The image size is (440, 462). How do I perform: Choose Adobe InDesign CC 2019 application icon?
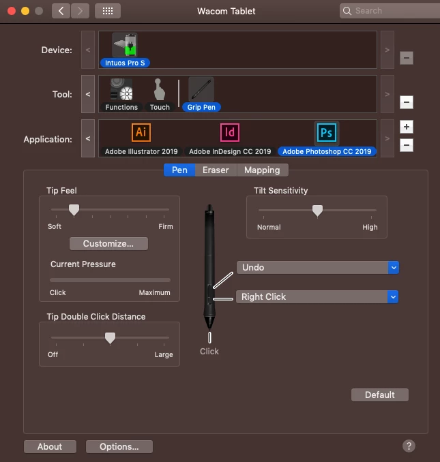(x=230, y=133)
